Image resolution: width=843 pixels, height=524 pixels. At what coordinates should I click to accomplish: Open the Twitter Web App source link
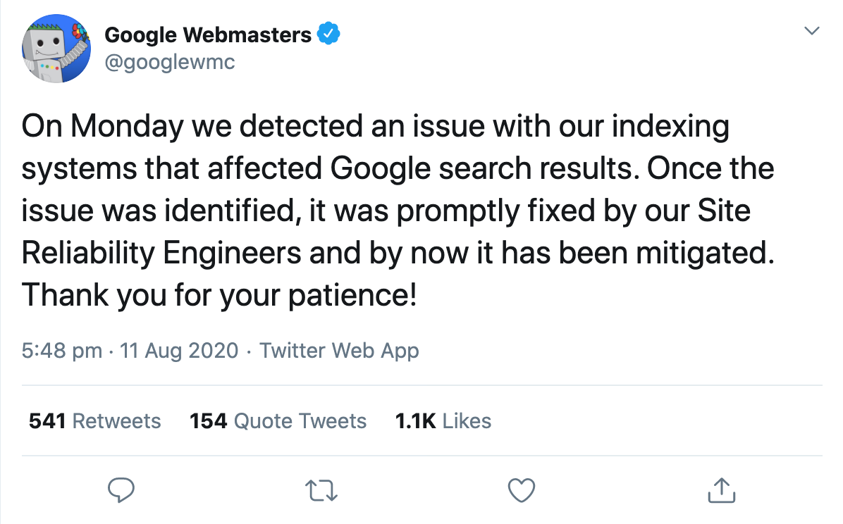click(339, 351)
